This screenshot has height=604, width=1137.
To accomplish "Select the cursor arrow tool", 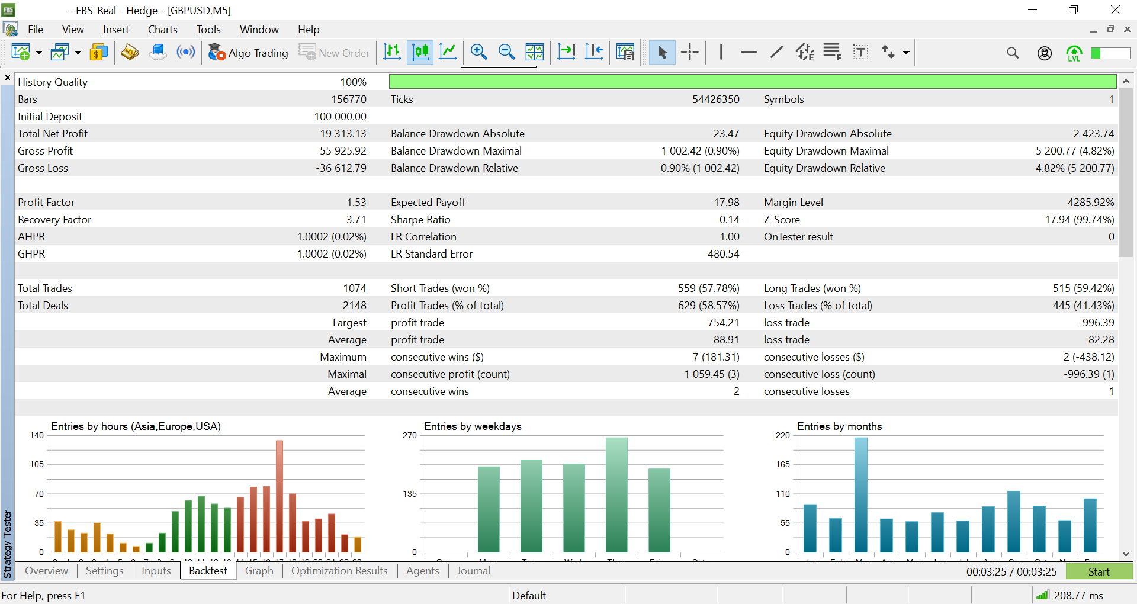I will (x=662, y=52).
